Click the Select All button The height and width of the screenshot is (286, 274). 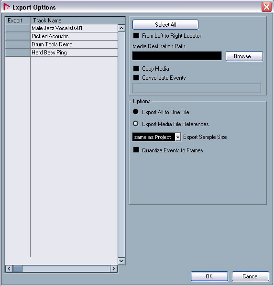165,25
